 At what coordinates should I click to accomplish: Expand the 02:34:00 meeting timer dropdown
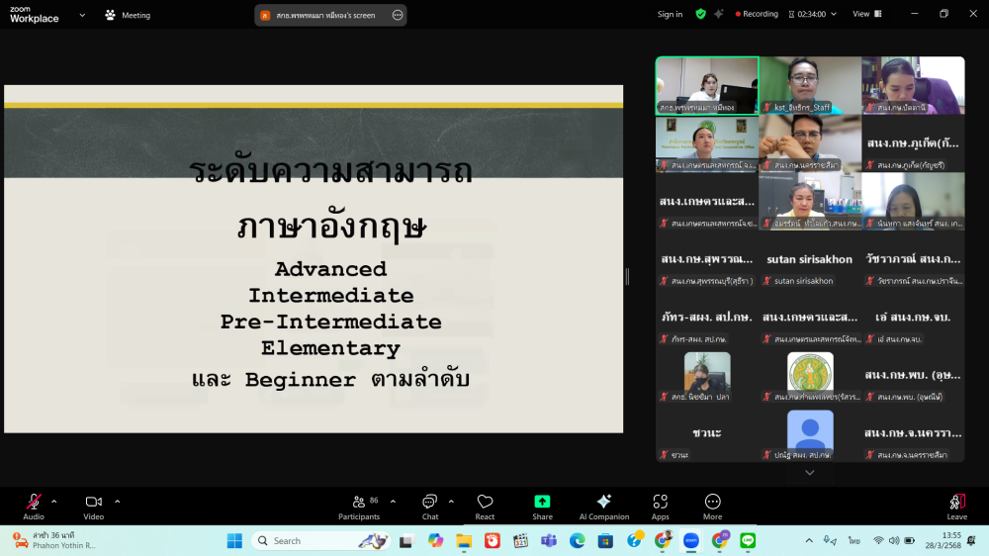tap(812, 14)
